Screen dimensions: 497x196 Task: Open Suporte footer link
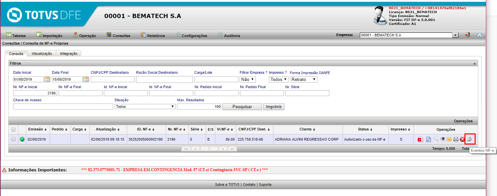pyautogui.click(x=265, y=185)
